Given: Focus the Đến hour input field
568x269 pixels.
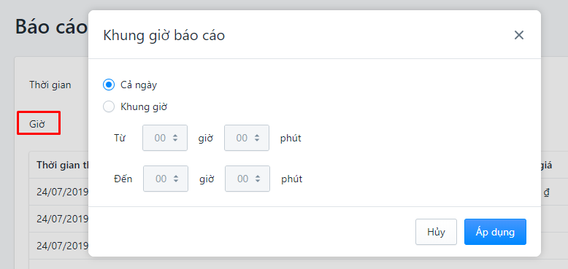Looking at the screenshot, I should point(166,179).
